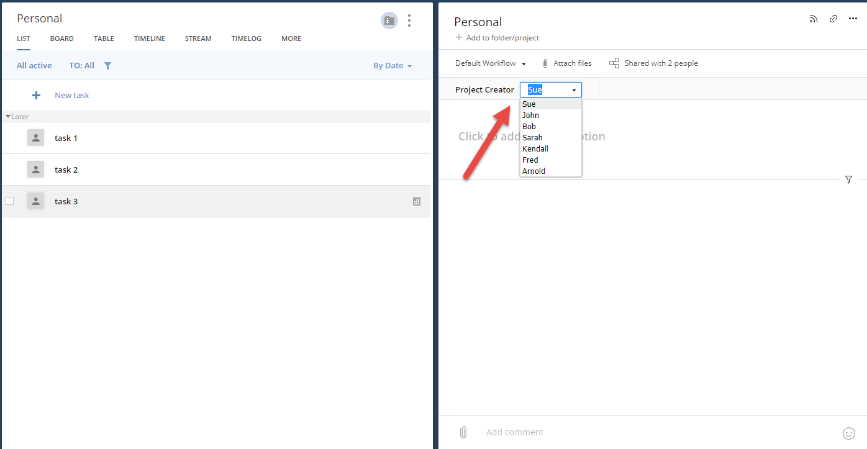Click Add to folder/project link
This screenshot has width=867, height=449.
coord(502,38)
